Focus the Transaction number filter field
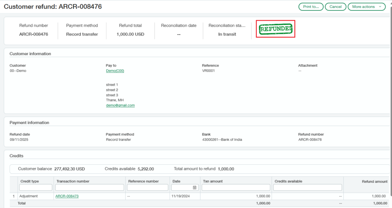Image resolution: width=392 pixels, height=208 pixels. (90, 187)
